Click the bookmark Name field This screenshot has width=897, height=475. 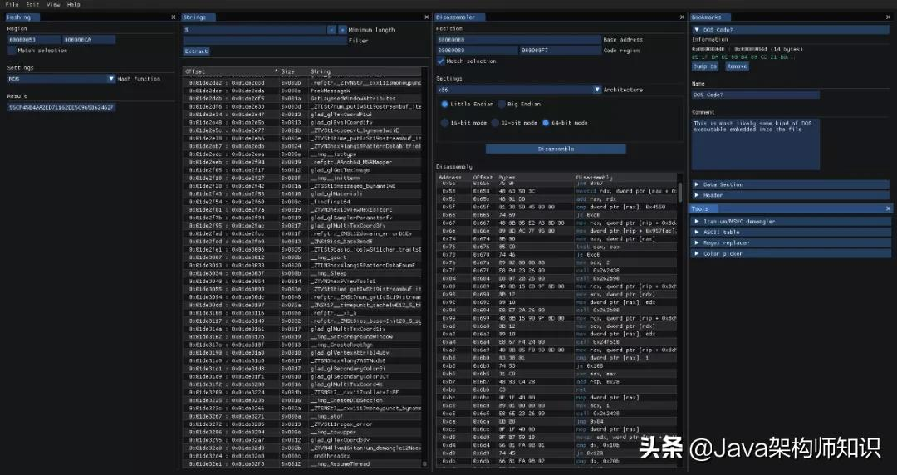(x=755, y=95)
